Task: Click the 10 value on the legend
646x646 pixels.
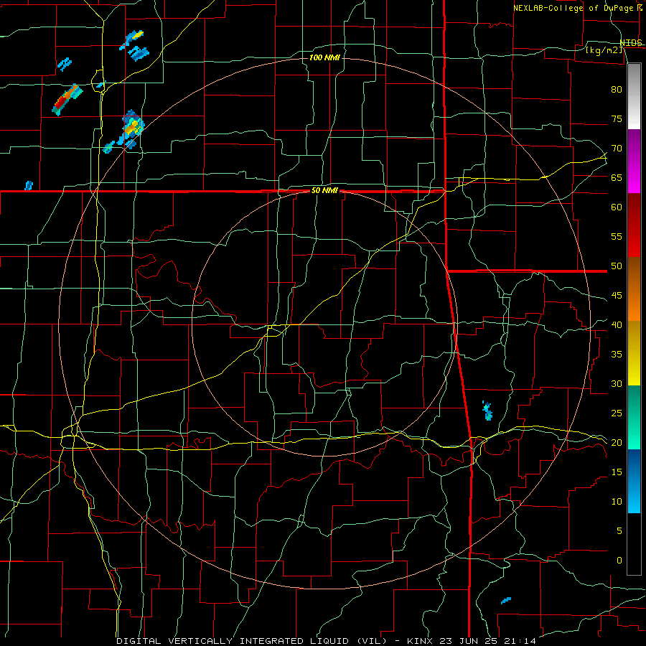Action: click(617, 502)
